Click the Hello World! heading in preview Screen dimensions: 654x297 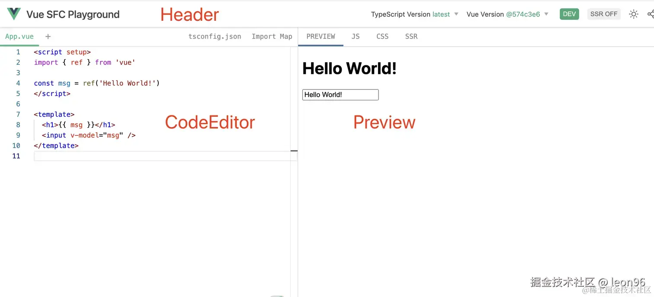[x=349, y=68]
